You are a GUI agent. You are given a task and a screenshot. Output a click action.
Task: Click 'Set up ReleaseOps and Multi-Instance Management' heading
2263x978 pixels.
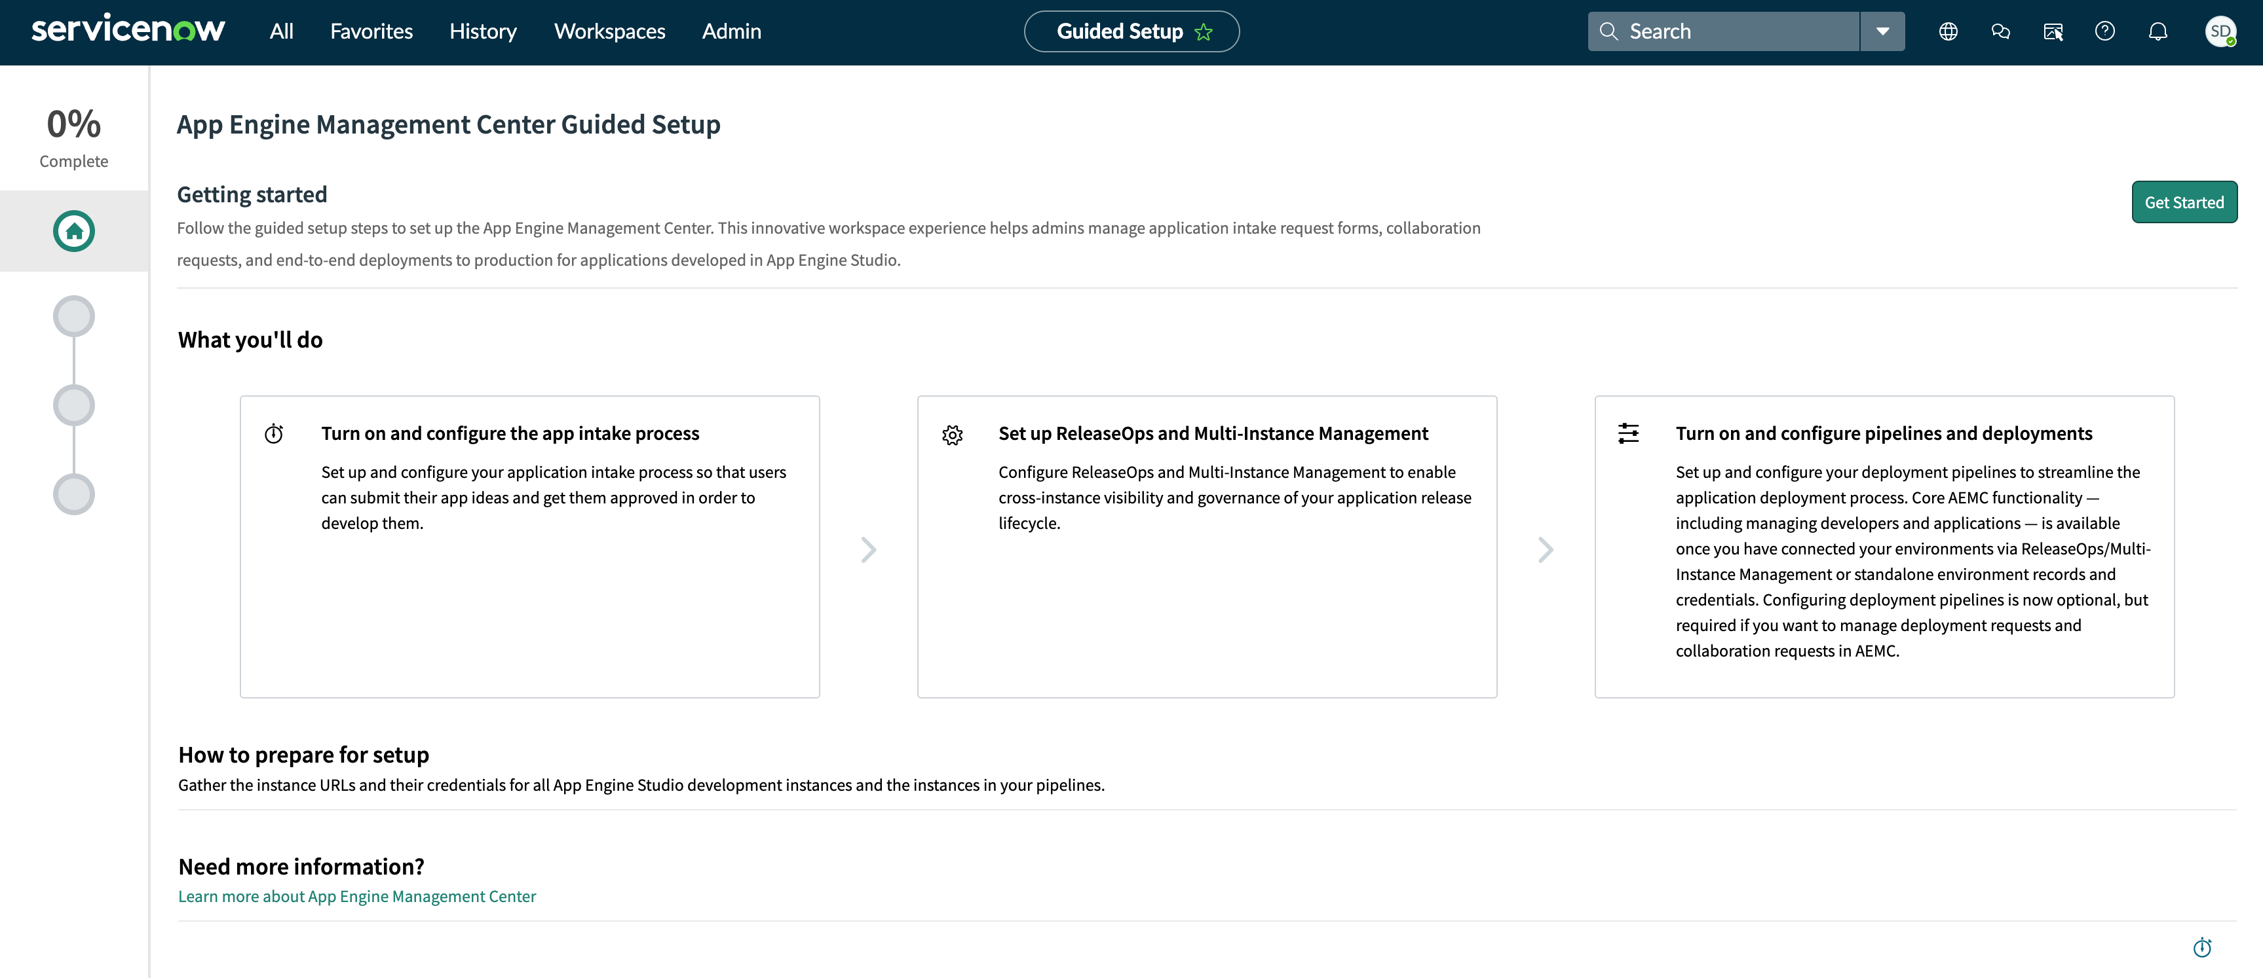(1213, 433)
